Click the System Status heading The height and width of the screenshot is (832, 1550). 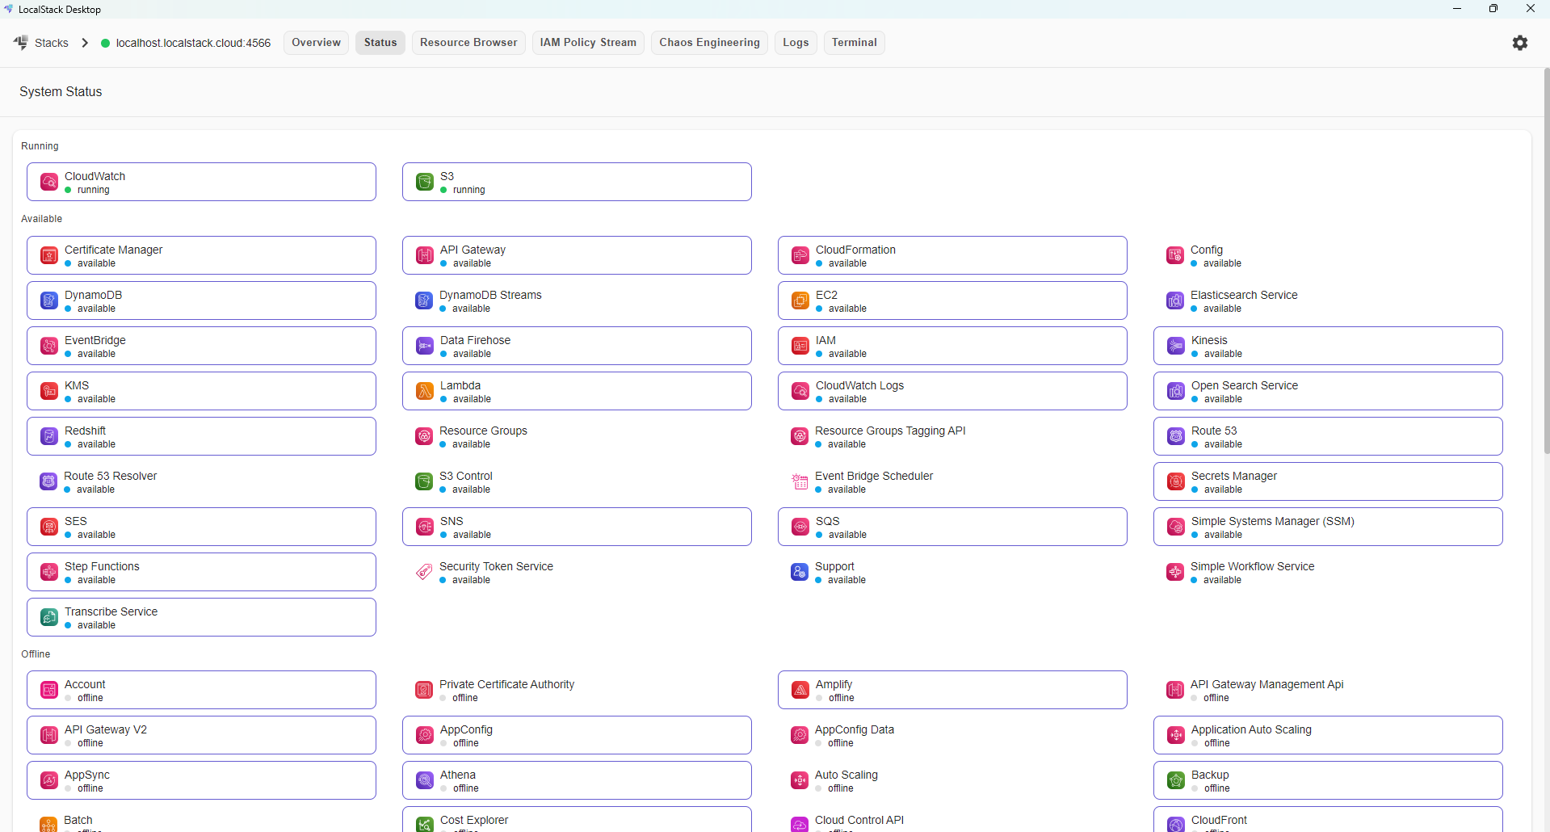pos(61,92)
